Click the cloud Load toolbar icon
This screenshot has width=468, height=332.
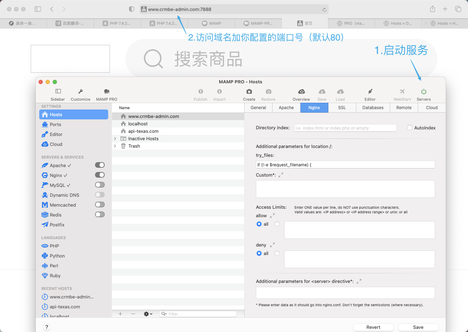point(340,91)
